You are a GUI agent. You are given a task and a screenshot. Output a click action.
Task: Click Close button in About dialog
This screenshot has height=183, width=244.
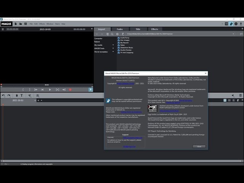click(x=199, y=146)
